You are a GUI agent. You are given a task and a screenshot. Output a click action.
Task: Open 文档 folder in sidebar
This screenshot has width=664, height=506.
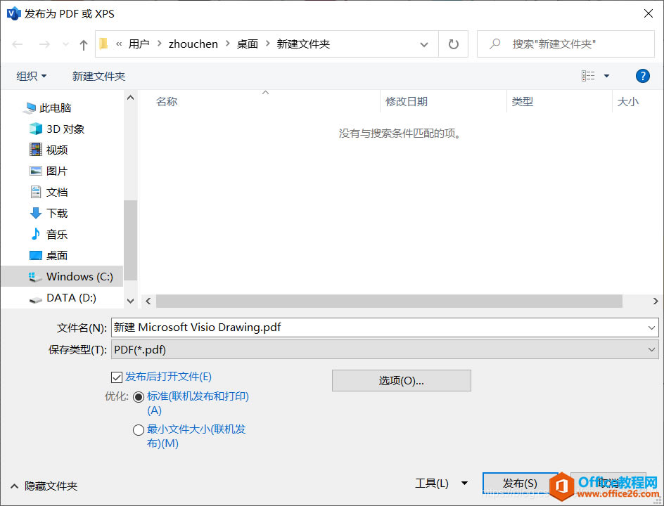point(49,192)
